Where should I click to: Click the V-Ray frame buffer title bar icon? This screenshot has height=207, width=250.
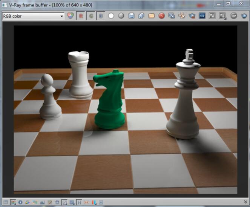(x=5, y=5)
